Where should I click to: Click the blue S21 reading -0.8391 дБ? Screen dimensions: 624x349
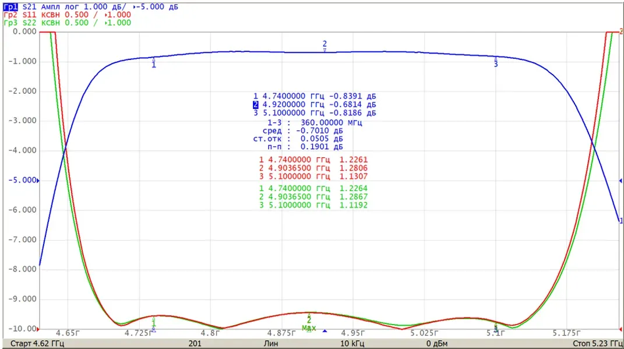352,96
